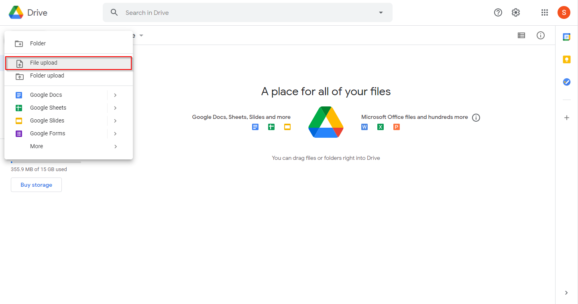Open My Drive dropdown arrow
Screen dimensions: 578x304
[141, 35]
